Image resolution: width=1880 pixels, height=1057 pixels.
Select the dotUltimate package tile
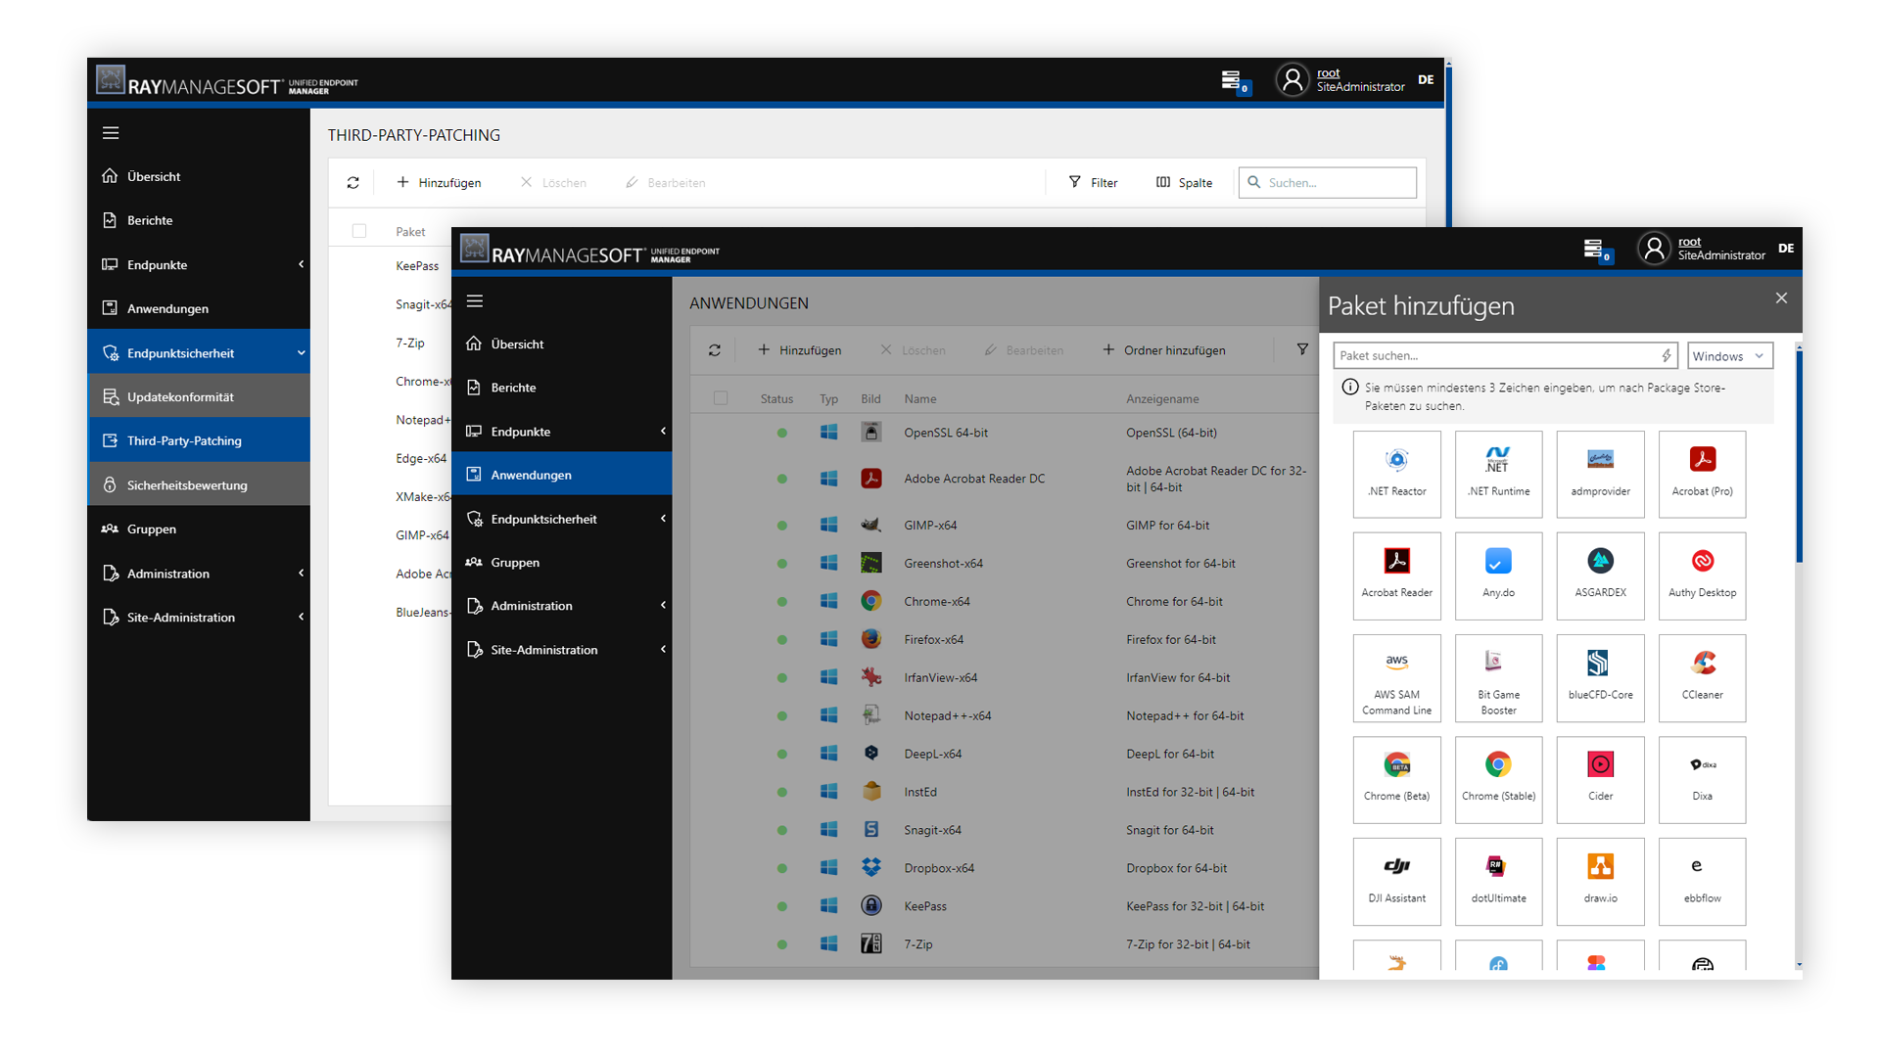pyautogui.click(x=1498, y=881)
